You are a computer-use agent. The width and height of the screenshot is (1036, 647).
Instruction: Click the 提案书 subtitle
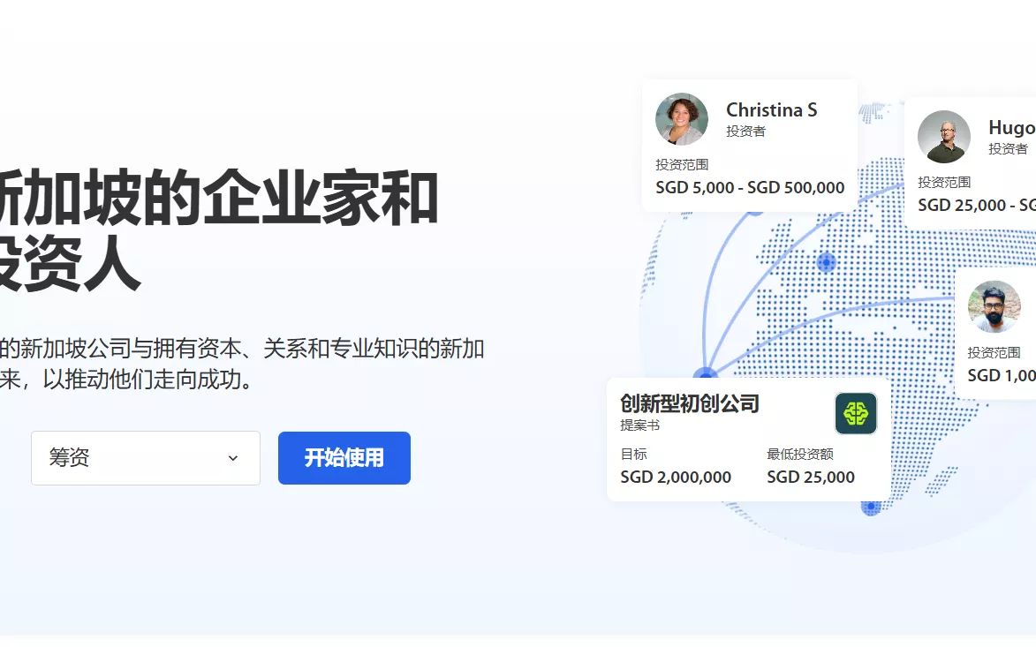point(639,425)
